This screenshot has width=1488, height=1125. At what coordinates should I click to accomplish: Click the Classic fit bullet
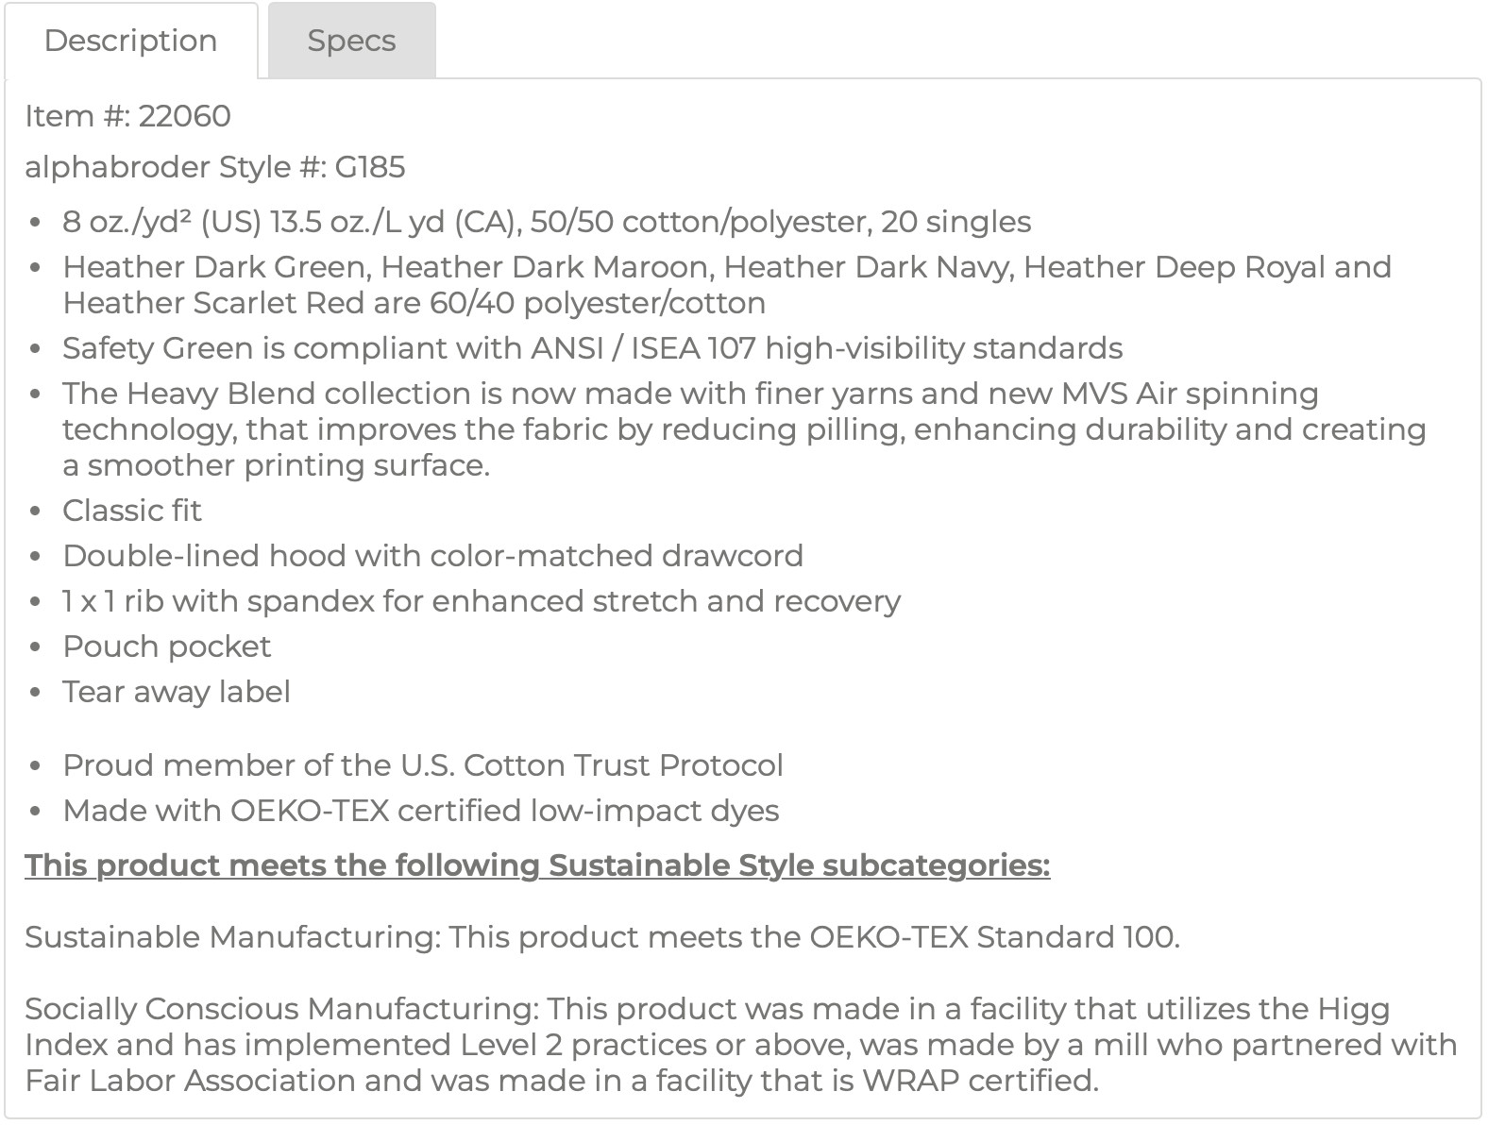coord(132,511)
